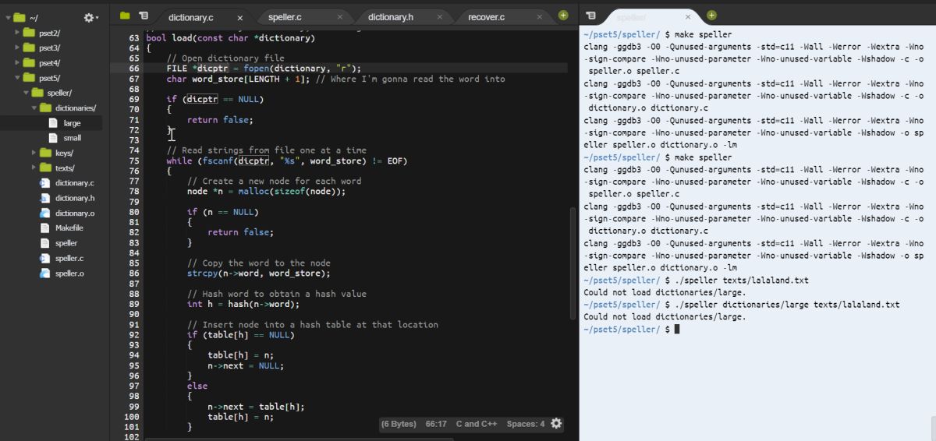Click the 66:17 cursor position indicator
This screenshot has height=441, width=936.
pos(436,424)
